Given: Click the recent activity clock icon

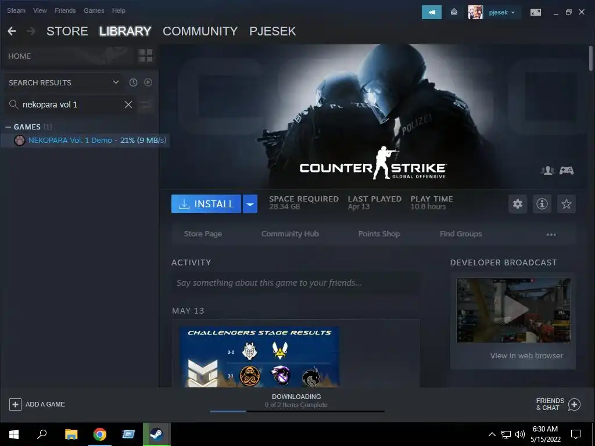Looking at the screenshot, I should tap(133, 82).
